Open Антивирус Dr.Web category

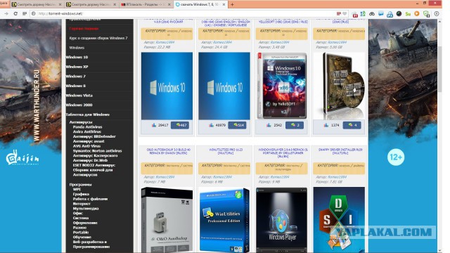tap(91, 160)
